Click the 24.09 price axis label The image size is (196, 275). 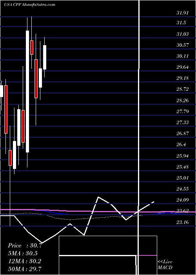point(183,200)
